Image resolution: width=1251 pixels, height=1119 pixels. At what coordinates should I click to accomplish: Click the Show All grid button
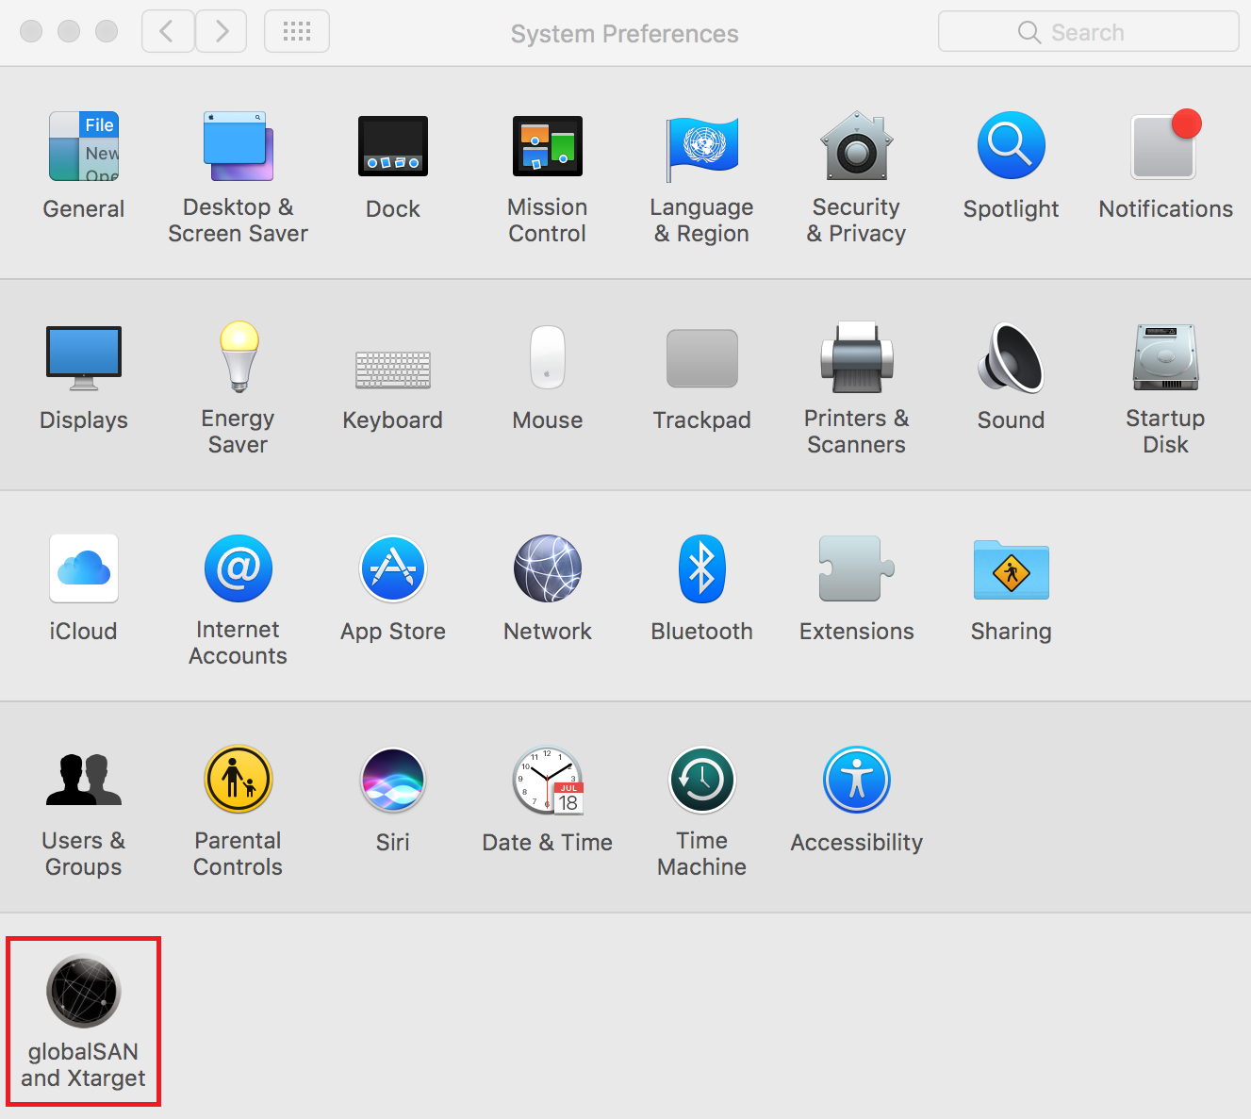297,32
